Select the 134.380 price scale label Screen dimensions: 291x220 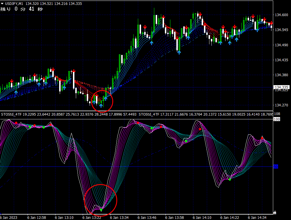click(x=281, y=75)
